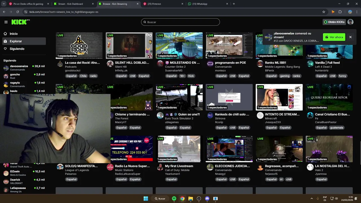Open the Euro Truck Simulator stream thumbnail
The height and width of the screenshot is (203, 361).
click(179, 97)
